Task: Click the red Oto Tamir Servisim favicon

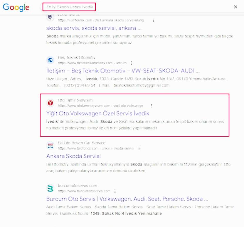Action: (x=51, y=103)
